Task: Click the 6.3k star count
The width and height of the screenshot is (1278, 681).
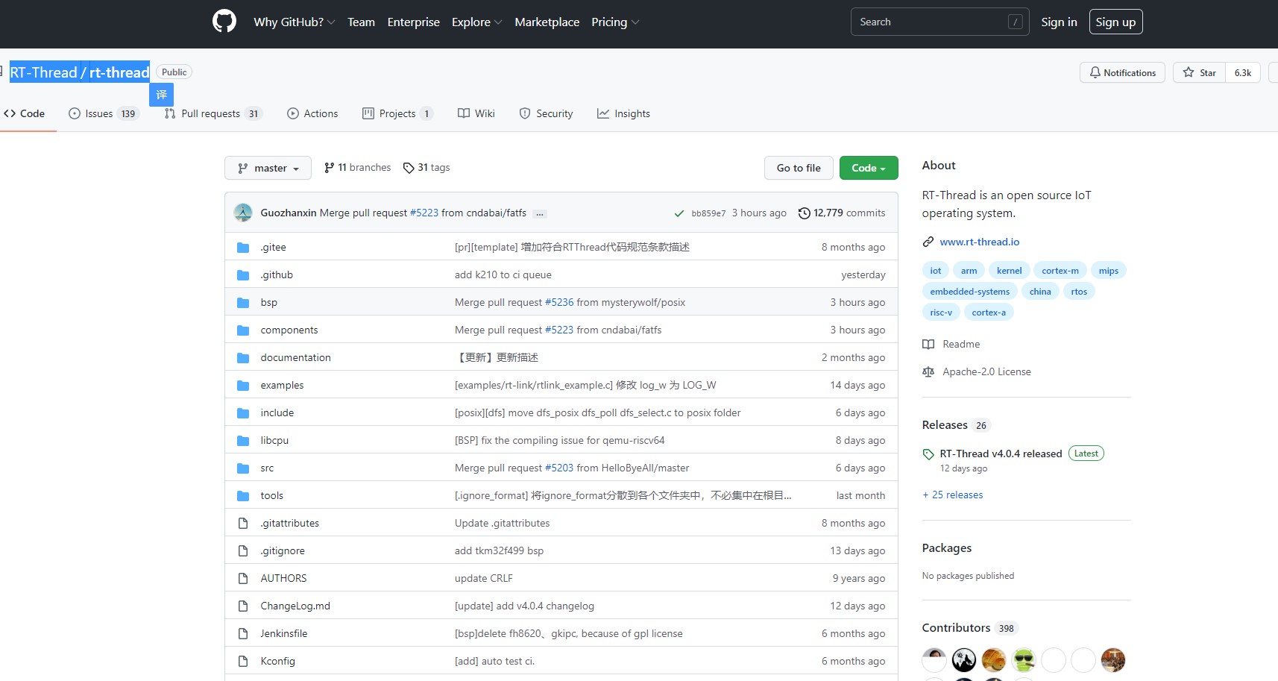Action: point(1242,72)
